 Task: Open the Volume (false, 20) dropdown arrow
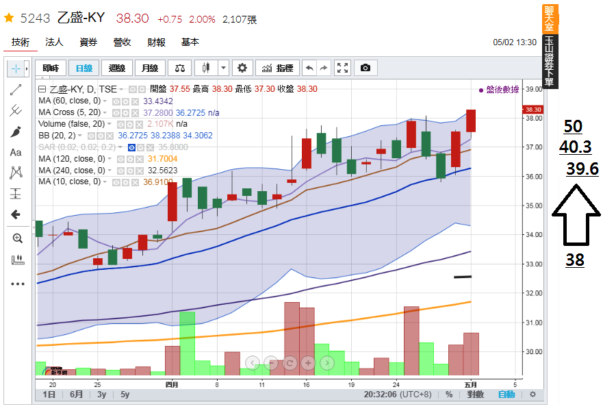tap(110, 124)
